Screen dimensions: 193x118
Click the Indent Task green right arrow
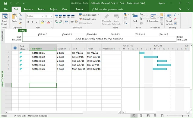pyautogui.click(x=61, y=22)
